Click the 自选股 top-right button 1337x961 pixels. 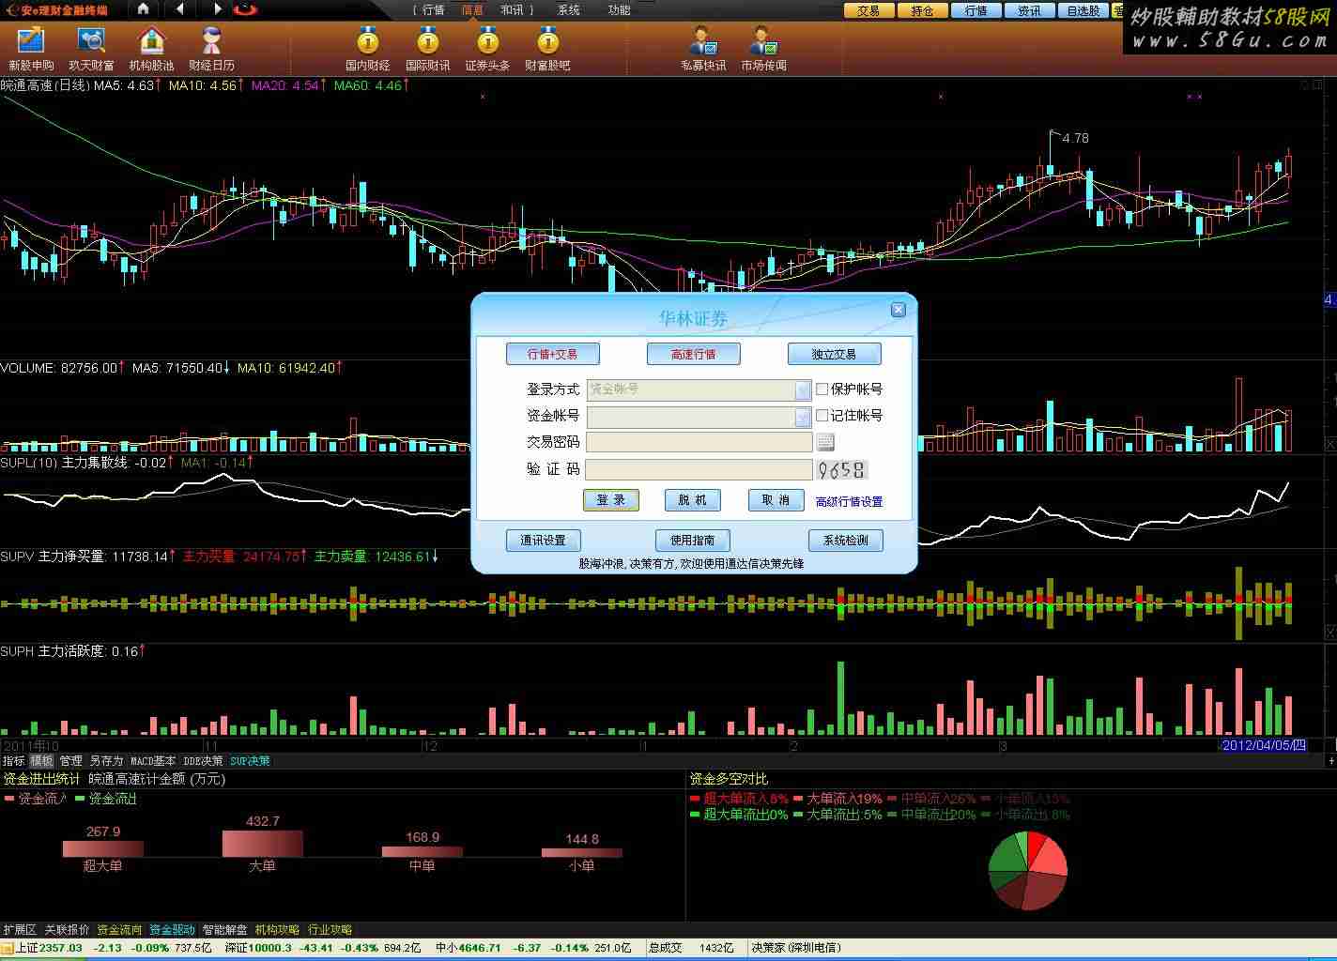click(x=1083, y=10)
